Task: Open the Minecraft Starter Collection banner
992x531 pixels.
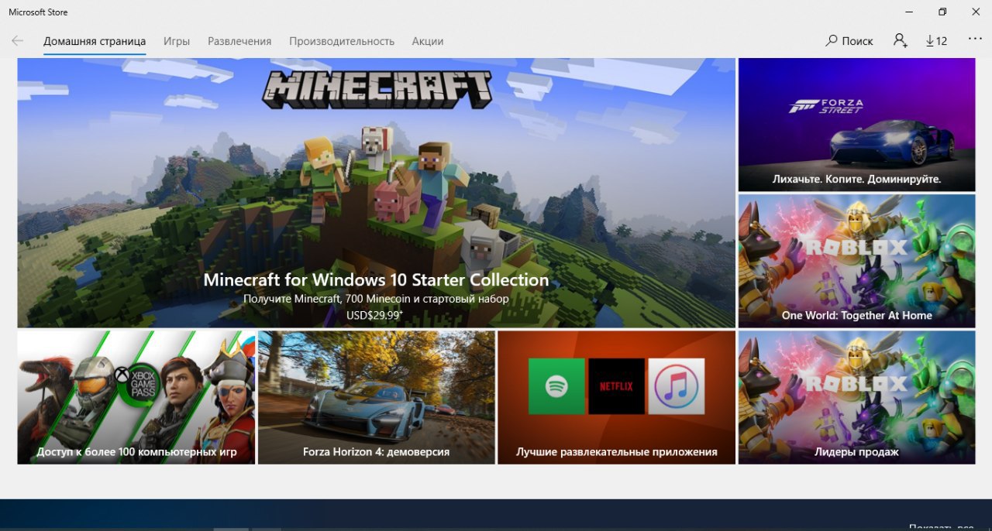Action: [376, 193]
